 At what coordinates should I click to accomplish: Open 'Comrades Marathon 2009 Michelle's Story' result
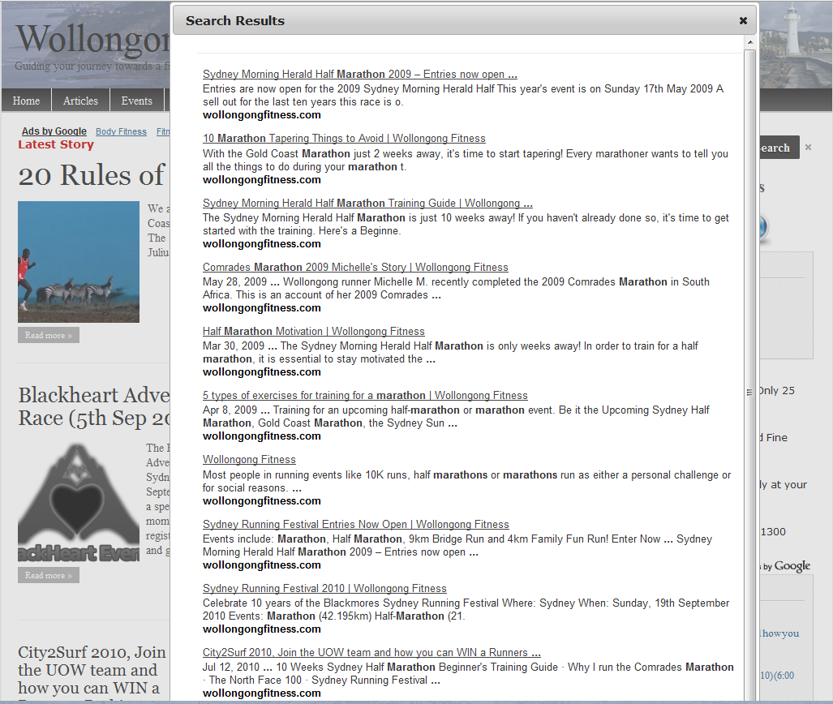[x=355, y=268]
